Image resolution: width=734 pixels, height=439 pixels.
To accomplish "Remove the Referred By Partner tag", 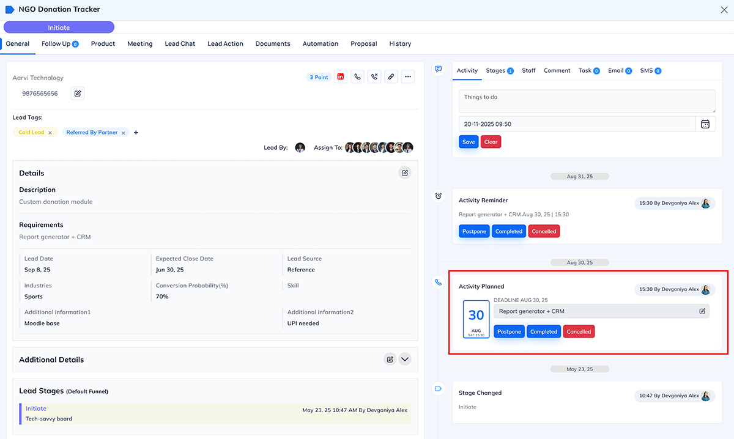I will click(x=123, y=133).
